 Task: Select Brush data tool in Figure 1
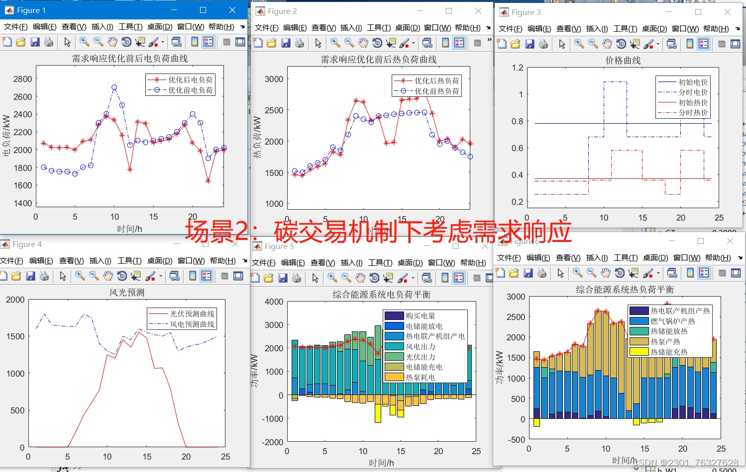click(153, 42)
